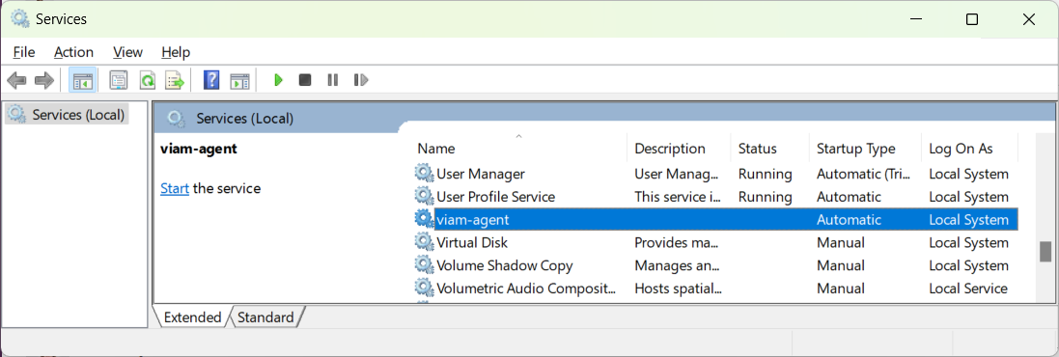Click the Start the service link

(175, 188)
